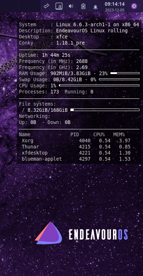Click the ENDEAVOUROS wallpaper text
143x276 pixels.
coord(98,234)
